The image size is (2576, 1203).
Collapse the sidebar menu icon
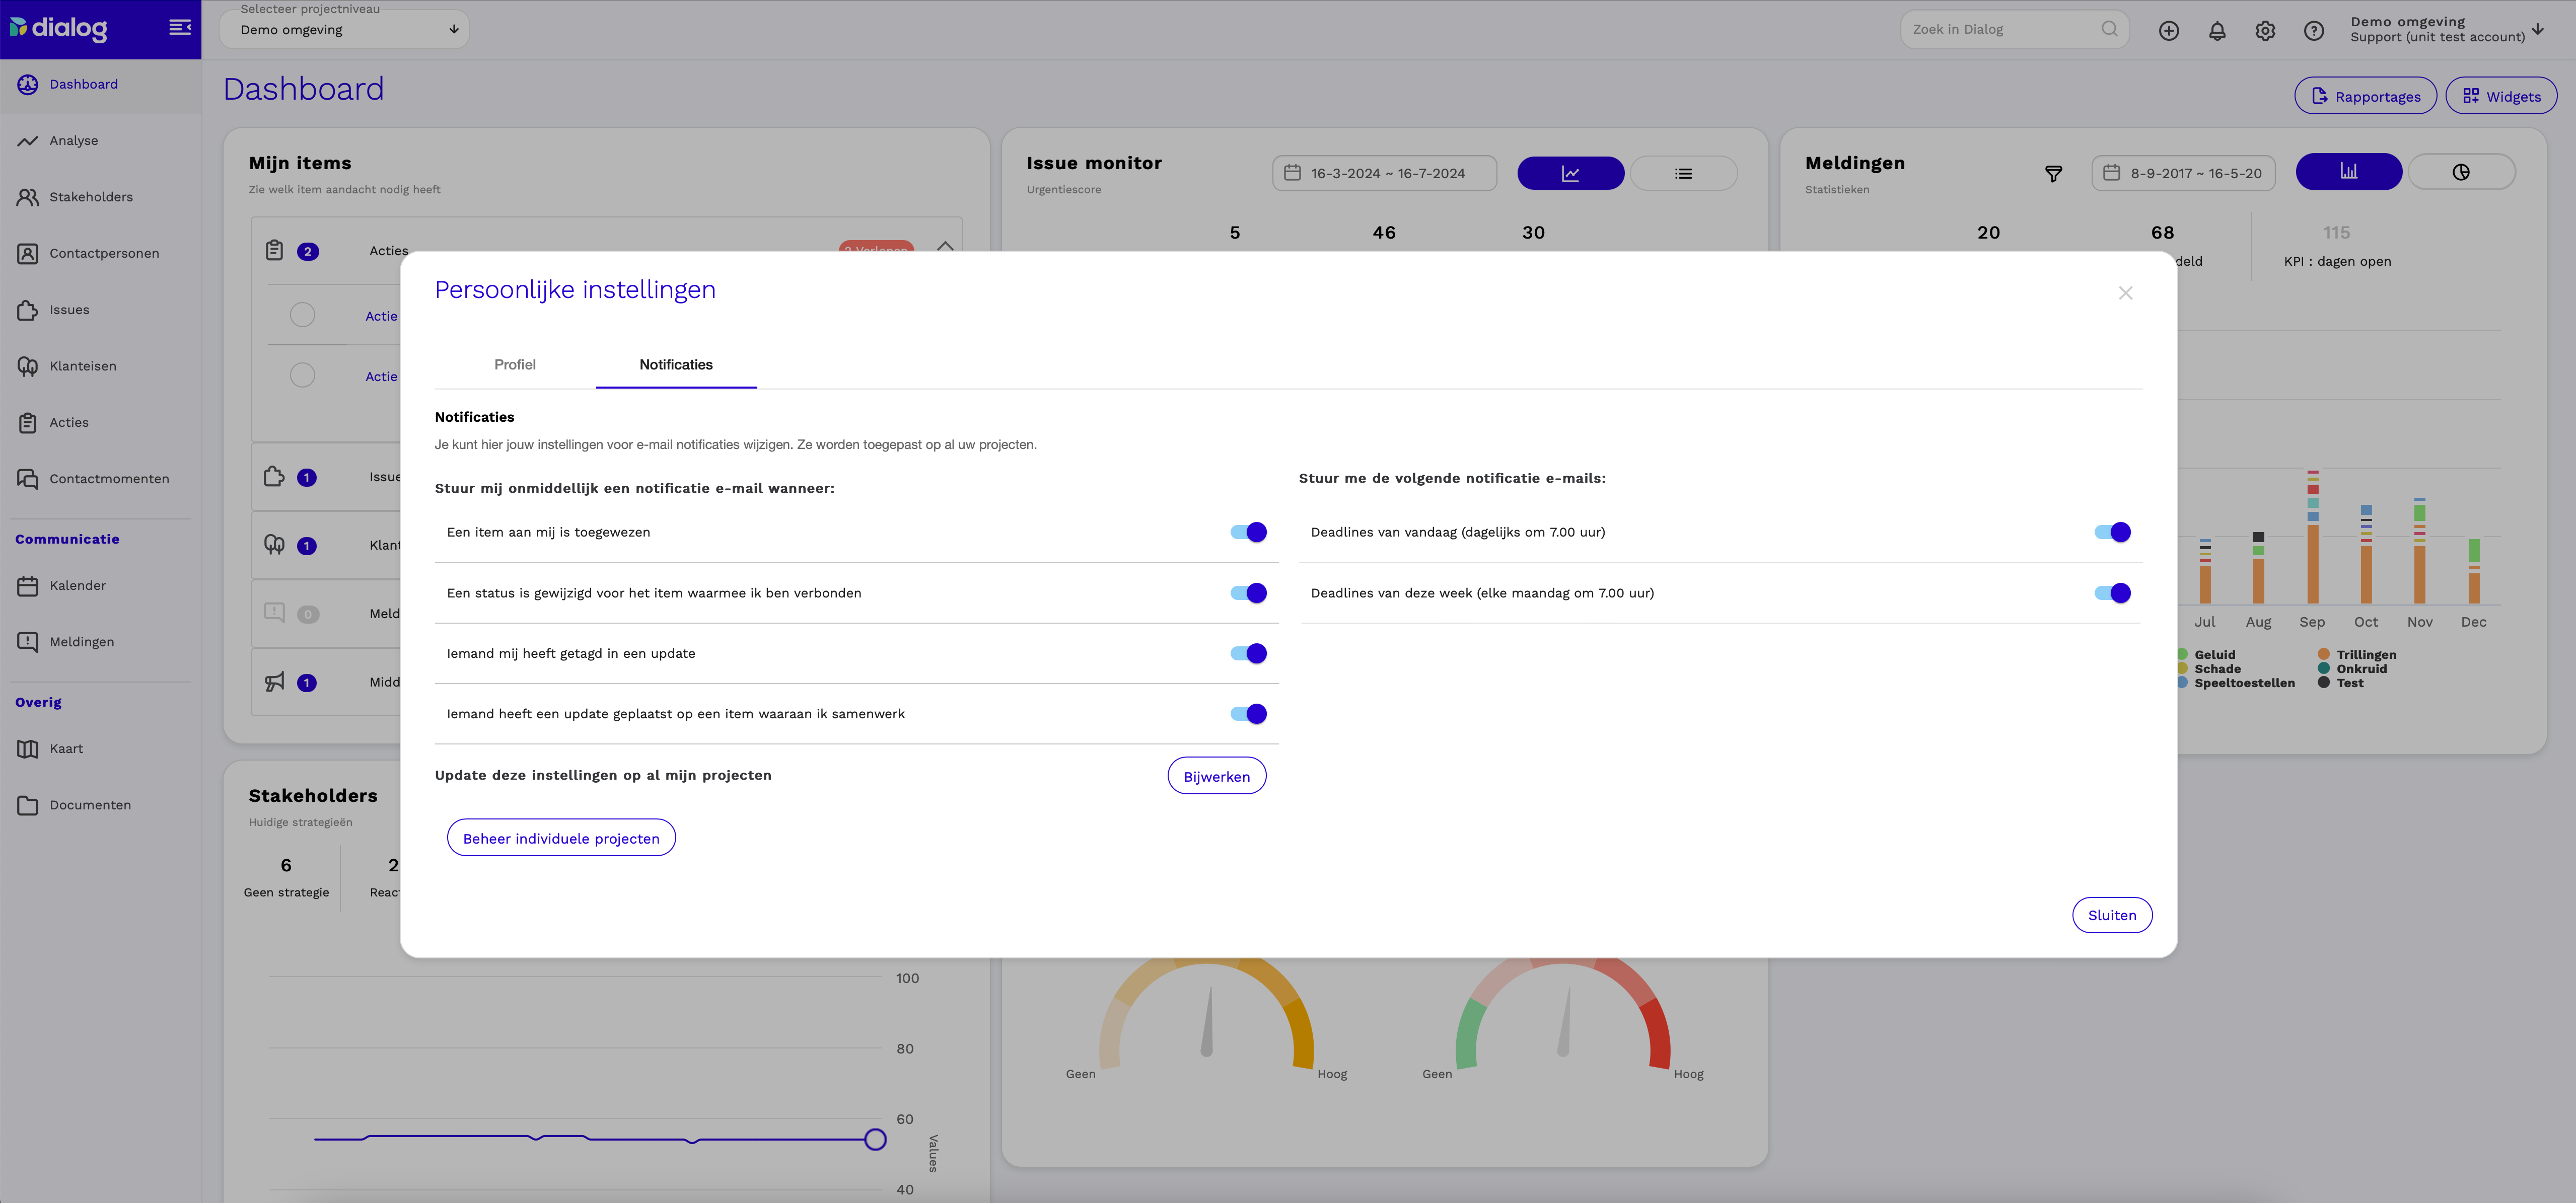point(180,27)
